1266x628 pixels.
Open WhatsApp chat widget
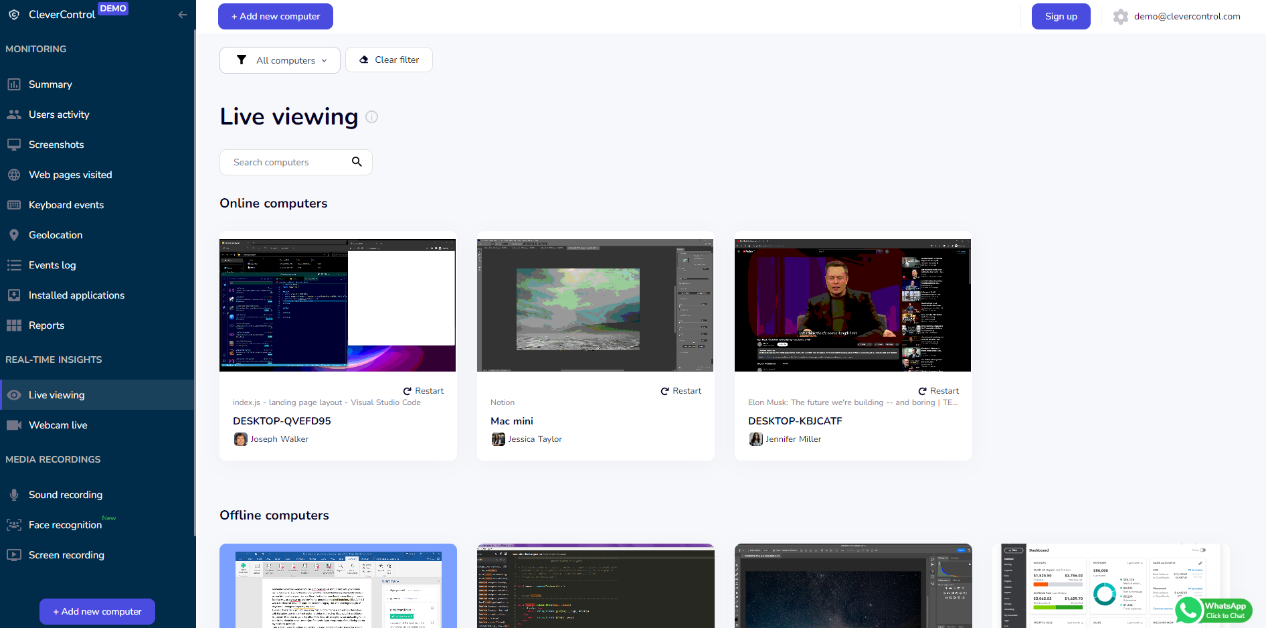1214,610
